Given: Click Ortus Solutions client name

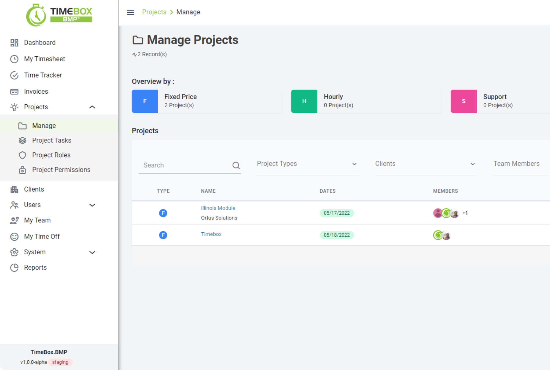Looking at the screenshot, I should [x=219, y=218].
